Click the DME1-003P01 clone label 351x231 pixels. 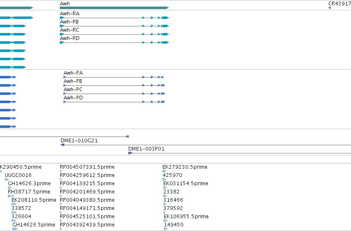pyautogui.click(x=146, y=149)
